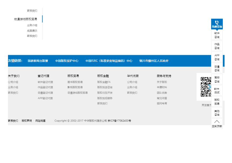Open 申请材料 footer link

[x=162, y=87]
